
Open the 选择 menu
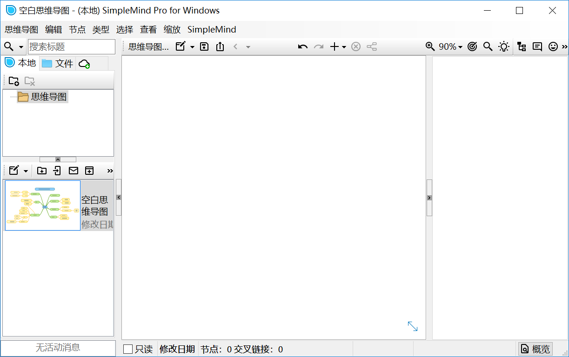tap(125, 29)
